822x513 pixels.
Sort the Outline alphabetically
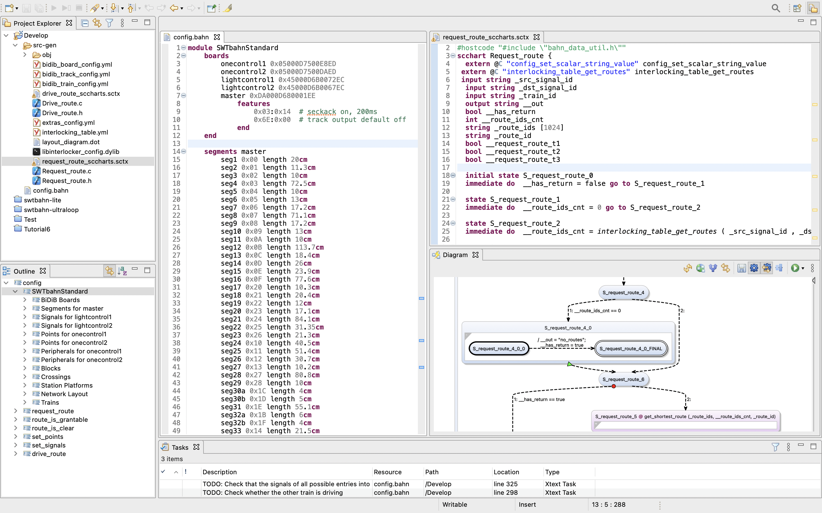coord(122,271)
